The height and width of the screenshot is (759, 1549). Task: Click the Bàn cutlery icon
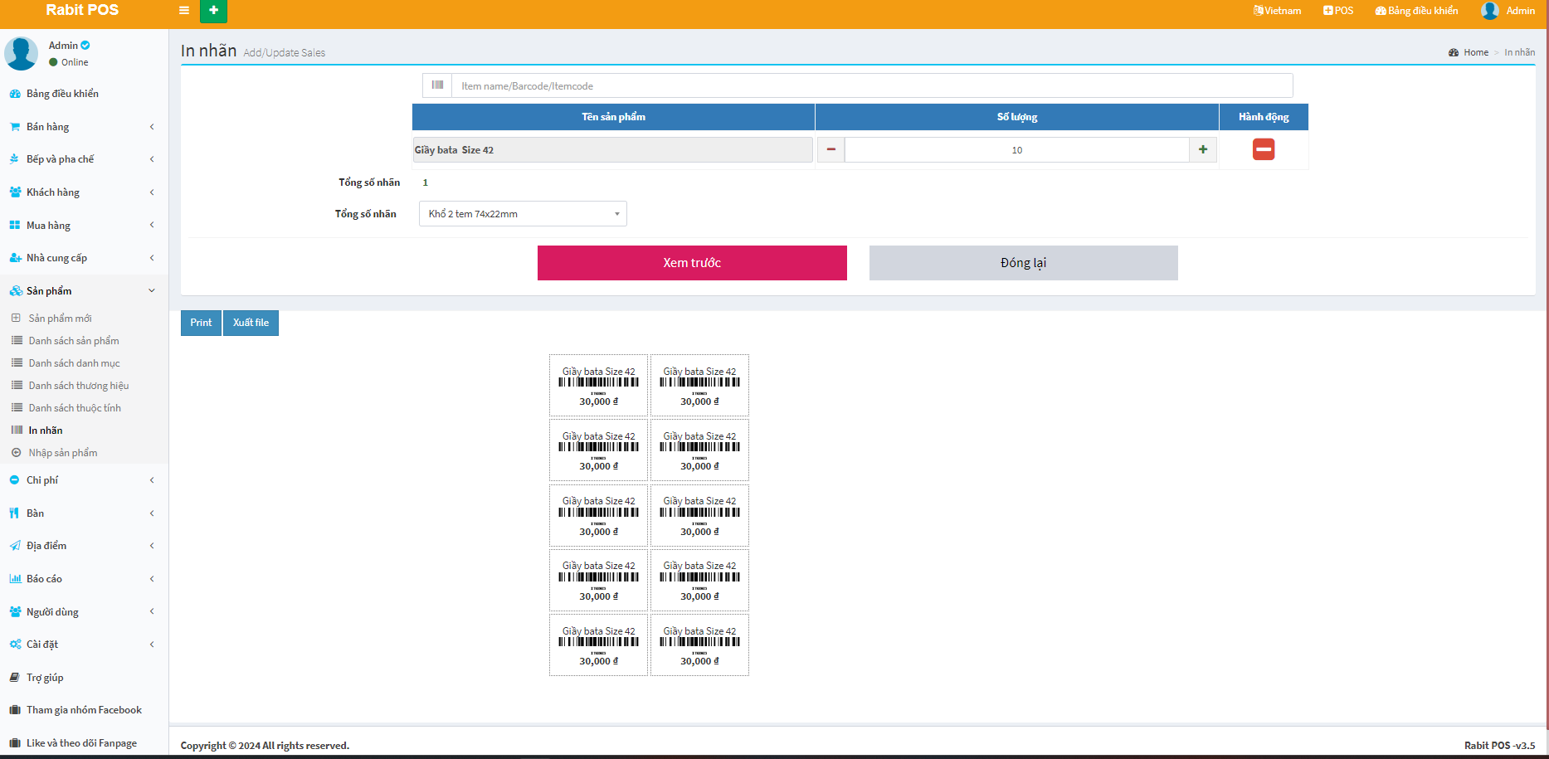14,513
